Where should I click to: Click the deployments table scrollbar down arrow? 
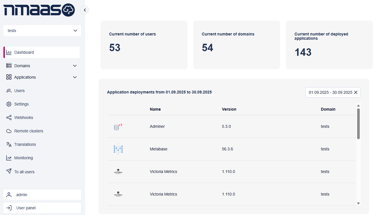[x=359, y=203]
